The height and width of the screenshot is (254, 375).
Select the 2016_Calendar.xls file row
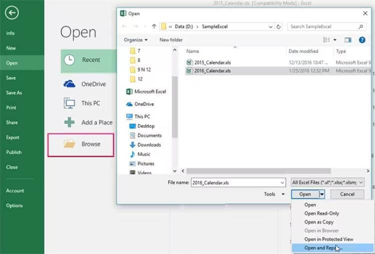[x=278, y=71]
